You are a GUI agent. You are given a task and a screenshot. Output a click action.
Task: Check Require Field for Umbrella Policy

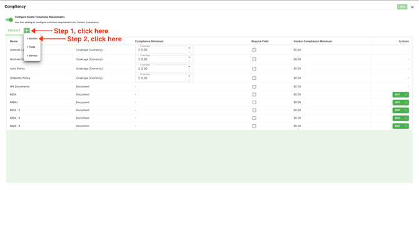click(254, 78)
